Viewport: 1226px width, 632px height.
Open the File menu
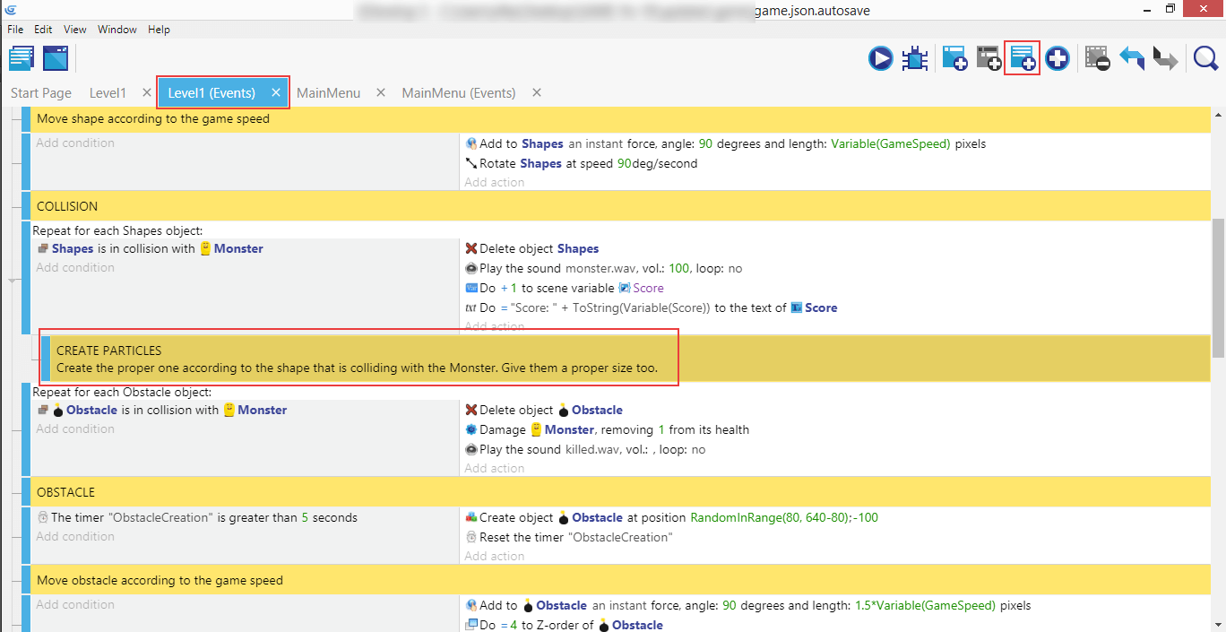coord(15,30)
